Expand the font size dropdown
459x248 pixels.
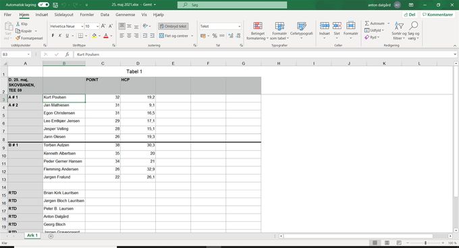click(97, 26)
